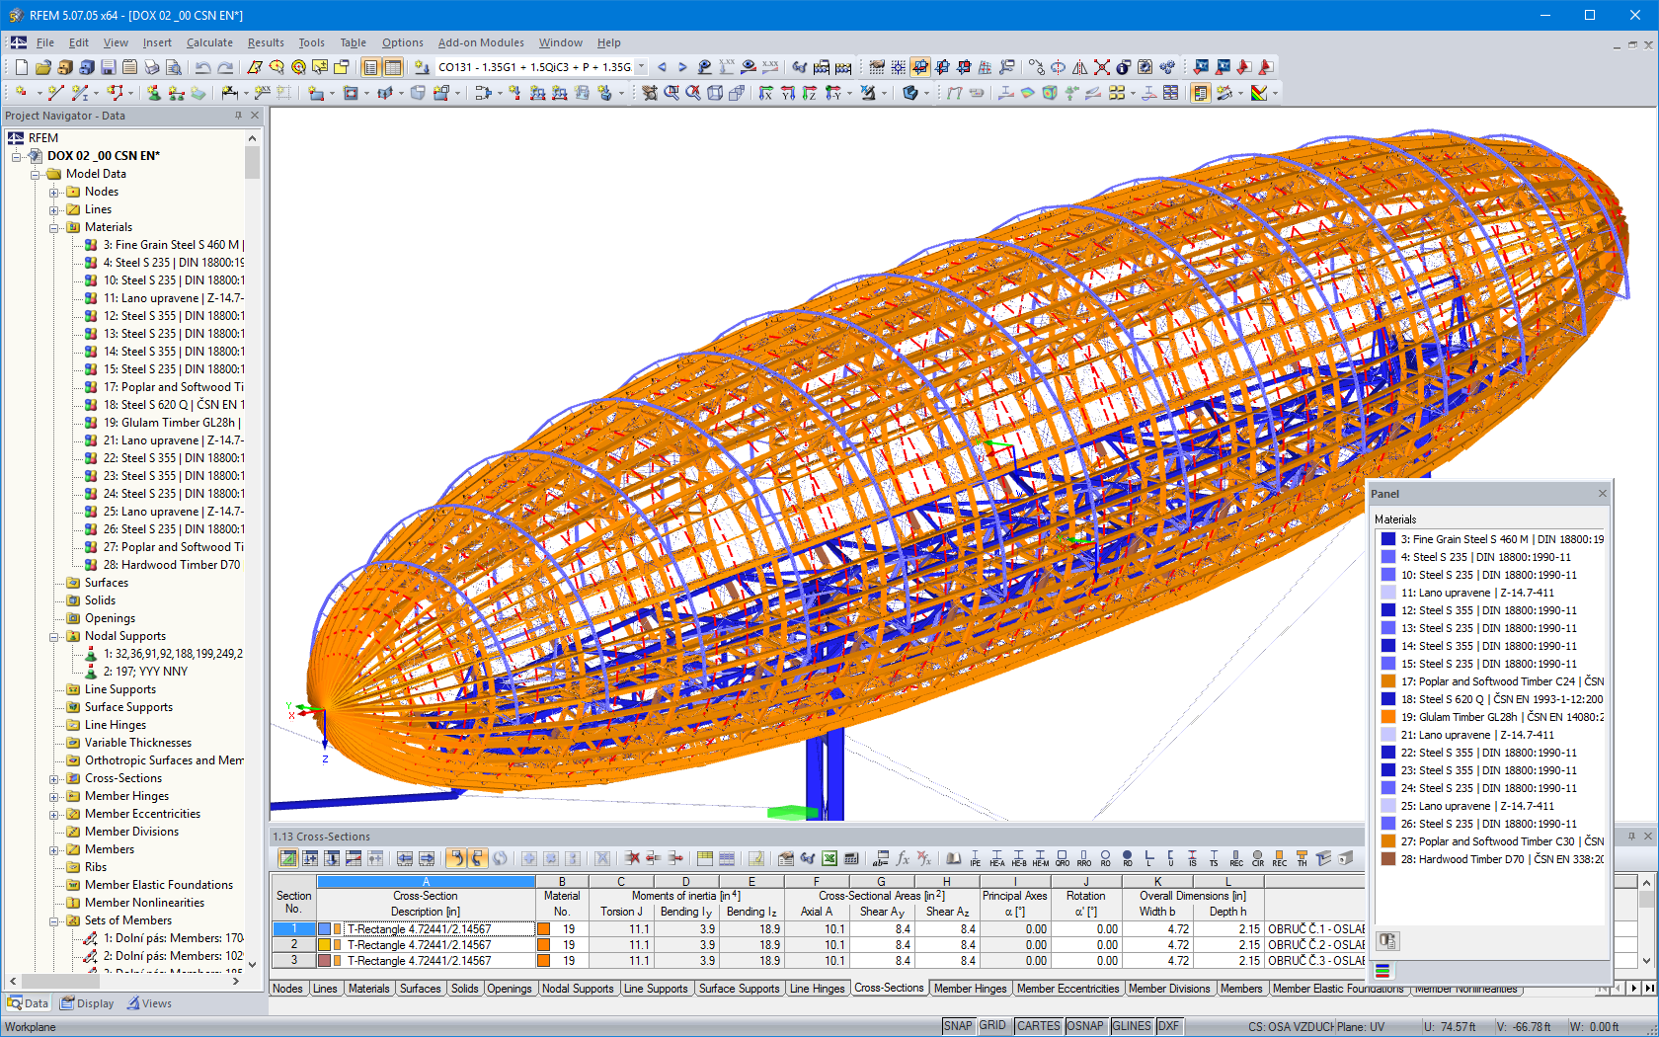The height and width of the screenshot is (1037, 1659).
Task: Switch to the Members table tab
Action: click(x=1241, y=988)
